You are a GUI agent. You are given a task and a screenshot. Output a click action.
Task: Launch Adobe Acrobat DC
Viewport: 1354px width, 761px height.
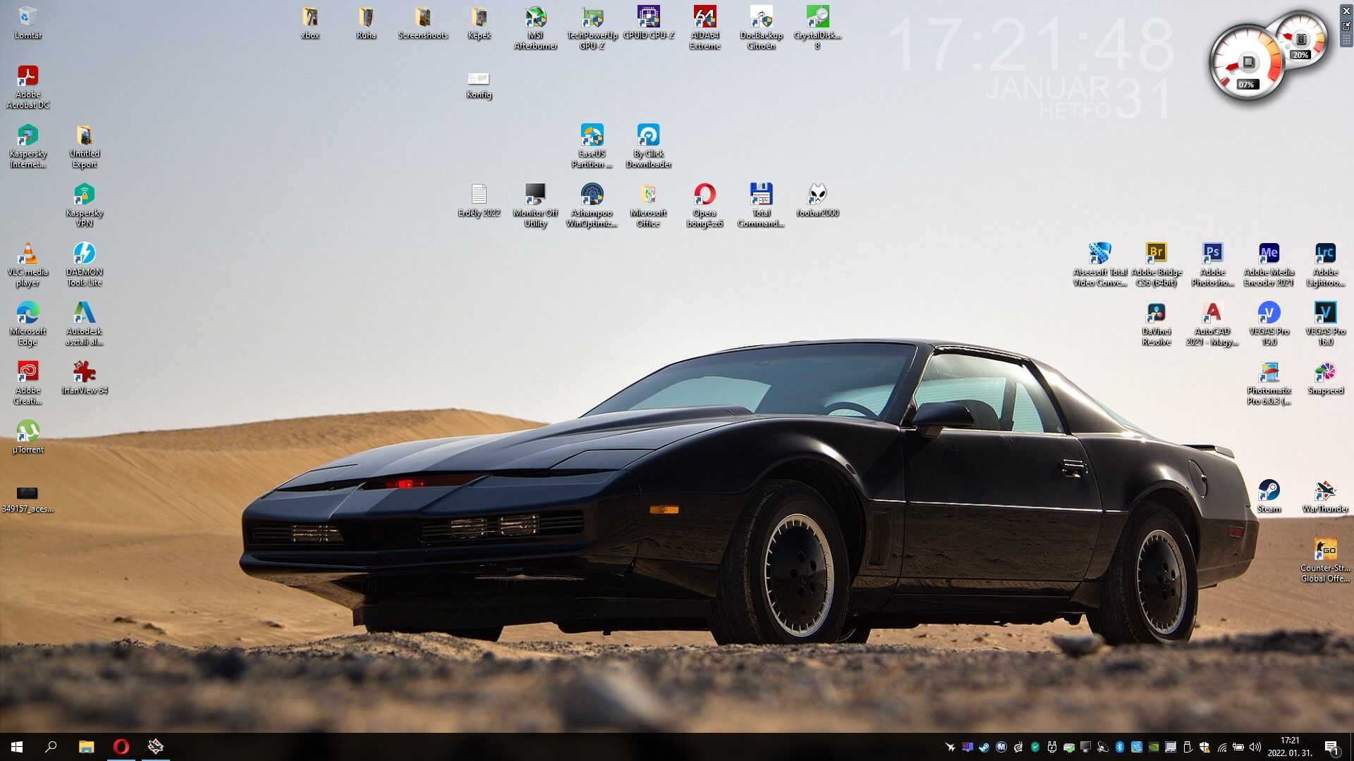click(28, 87)
